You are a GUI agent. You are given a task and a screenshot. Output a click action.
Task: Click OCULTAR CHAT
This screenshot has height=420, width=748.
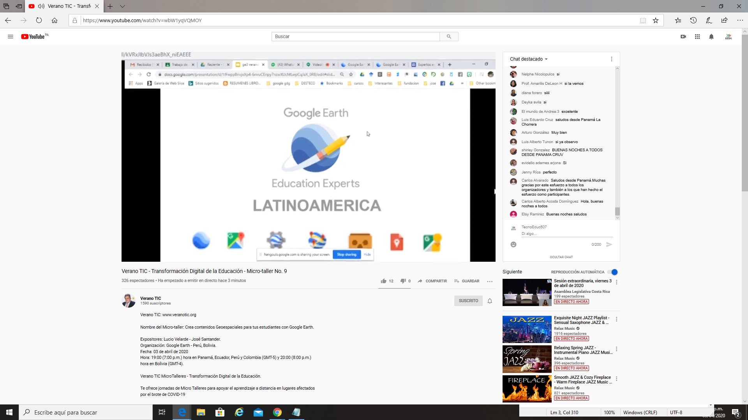561,257
